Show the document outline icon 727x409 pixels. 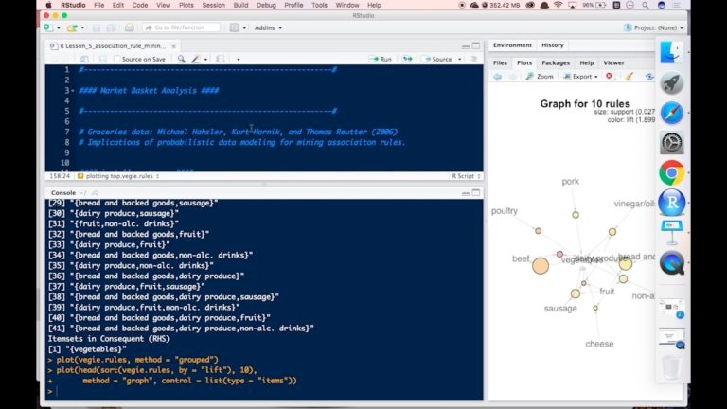[x=474, y=59]
